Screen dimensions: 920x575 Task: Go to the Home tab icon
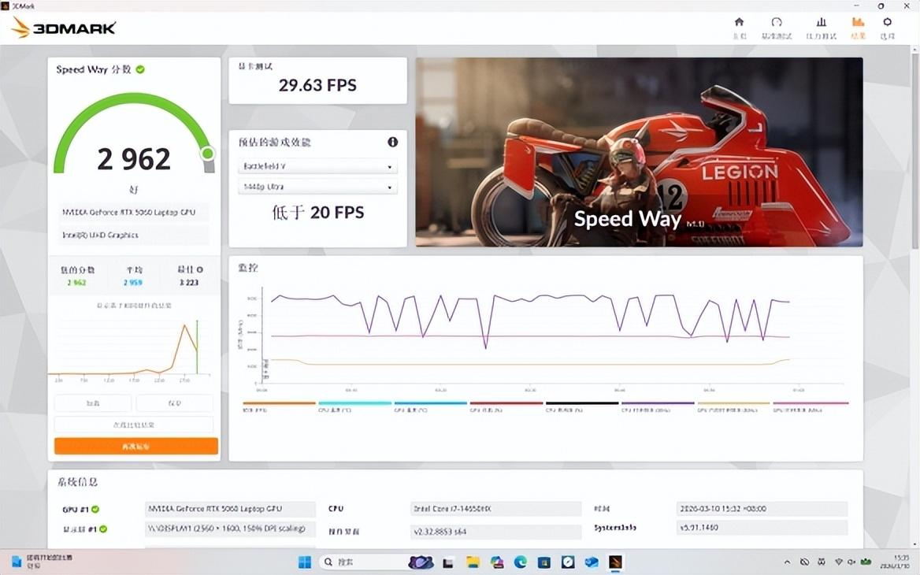pos(739,27)
